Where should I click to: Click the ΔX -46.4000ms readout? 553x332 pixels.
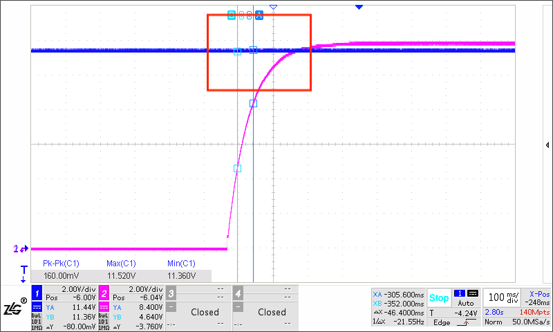(x=399, y=313)
